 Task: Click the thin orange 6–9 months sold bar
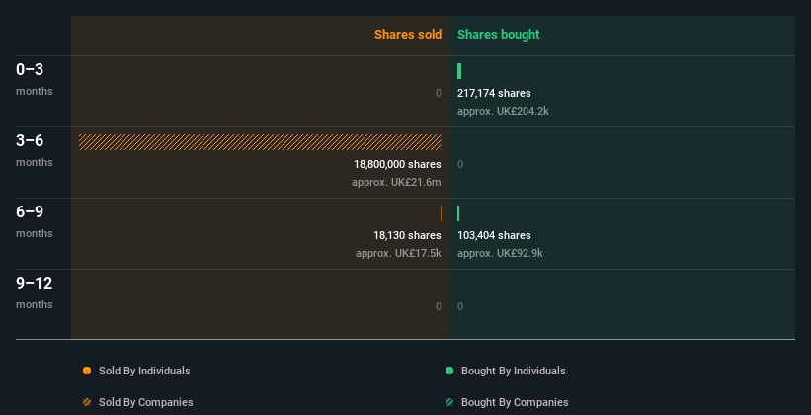click(441, 213)
